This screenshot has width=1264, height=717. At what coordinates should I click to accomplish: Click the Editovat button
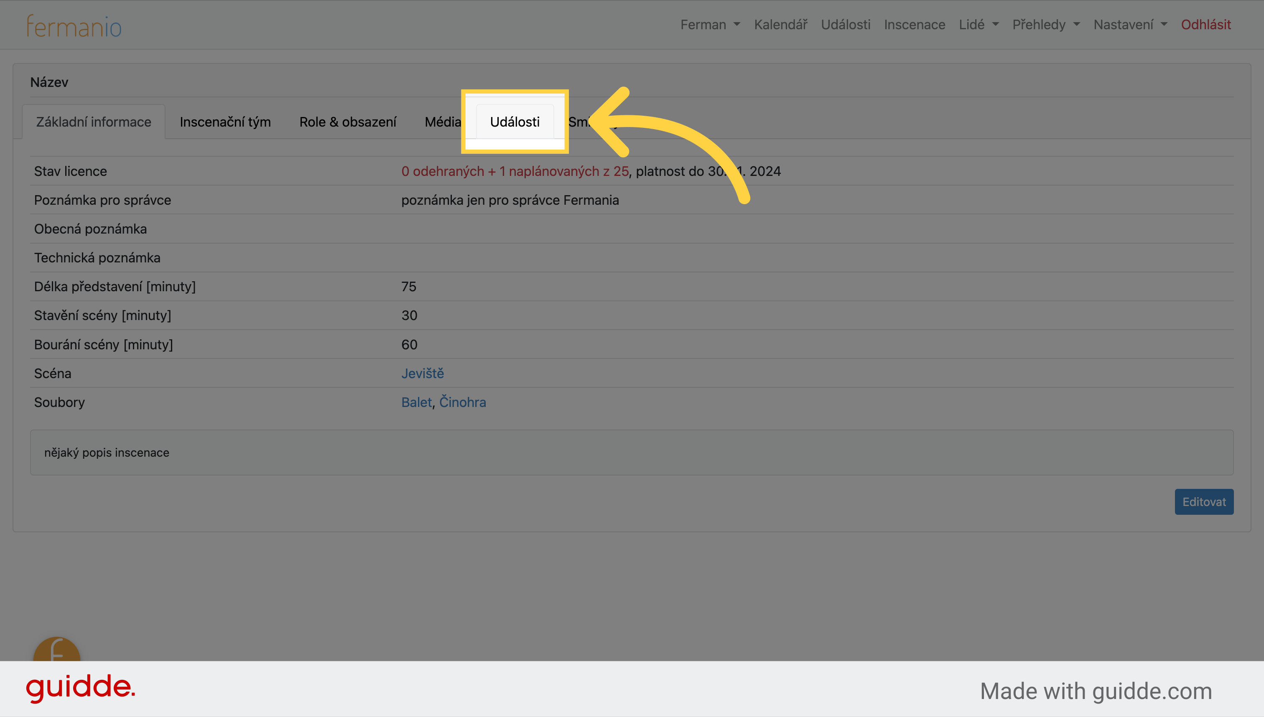pos(1204,502)
